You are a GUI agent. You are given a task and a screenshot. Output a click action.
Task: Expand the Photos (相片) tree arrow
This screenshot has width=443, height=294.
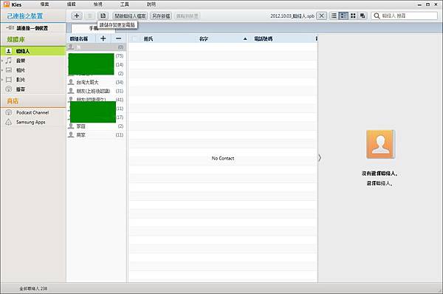2,70
